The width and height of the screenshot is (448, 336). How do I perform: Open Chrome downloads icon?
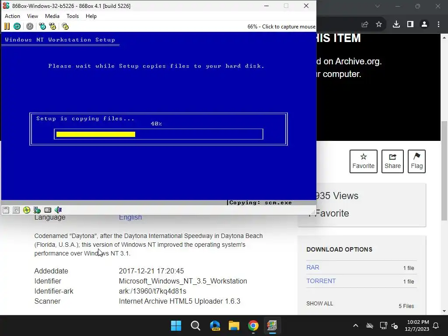pyautogui.click(x=396, y=24)
